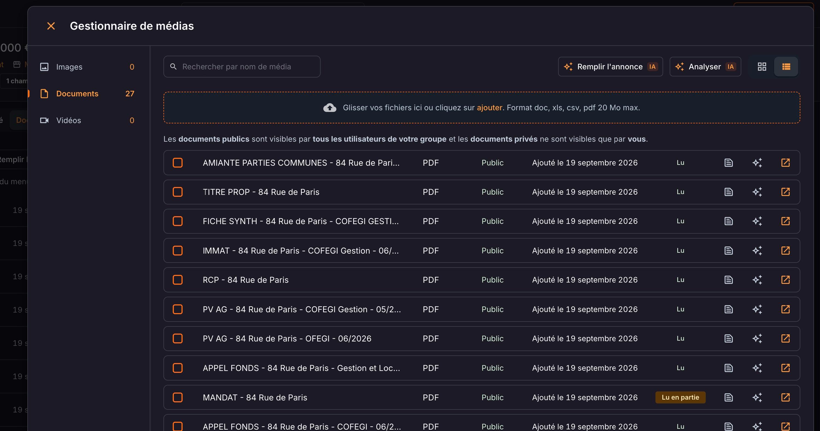
Task: Switch to grid view layout
Action: coord(762,67)
